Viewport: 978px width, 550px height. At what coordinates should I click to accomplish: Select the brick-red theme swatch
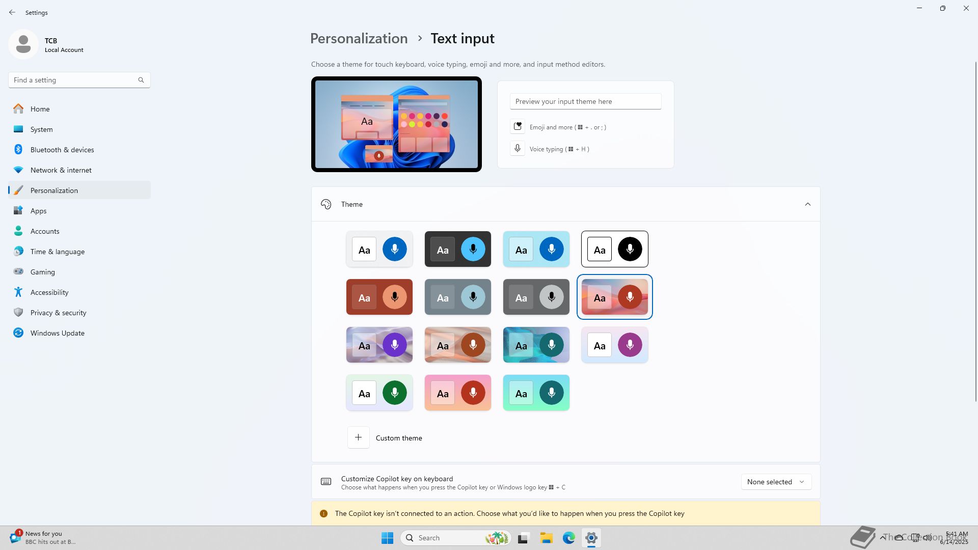[379, 297]
